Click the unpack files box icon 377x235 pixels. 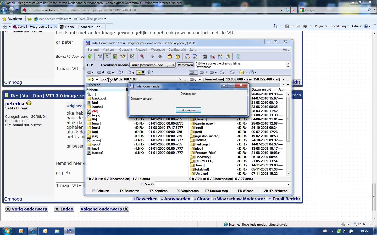pyautogui.click(x=178, y=56)
